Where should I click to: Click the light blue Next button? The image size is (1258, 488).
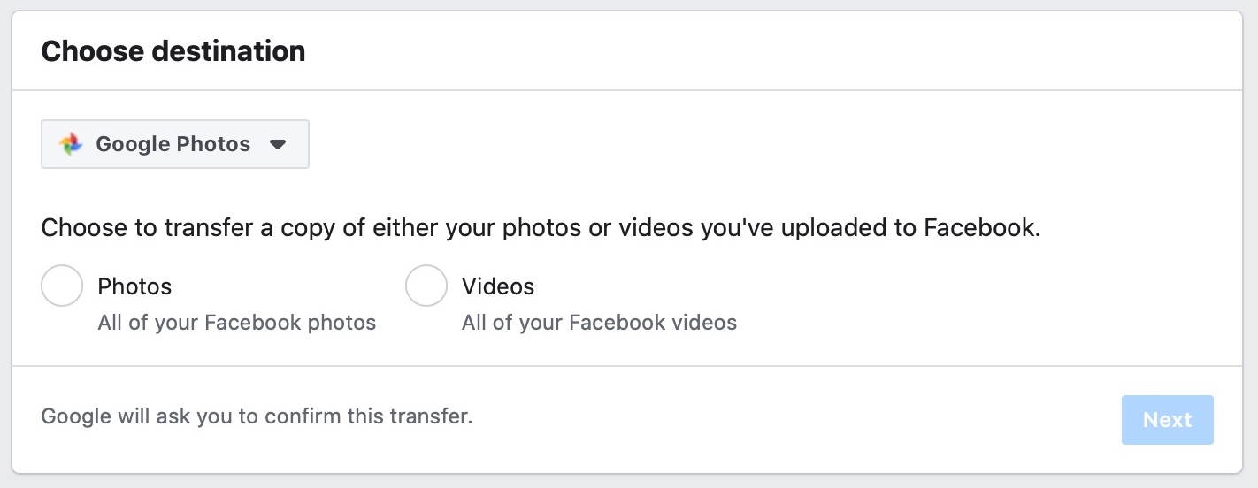(1168, 420)
